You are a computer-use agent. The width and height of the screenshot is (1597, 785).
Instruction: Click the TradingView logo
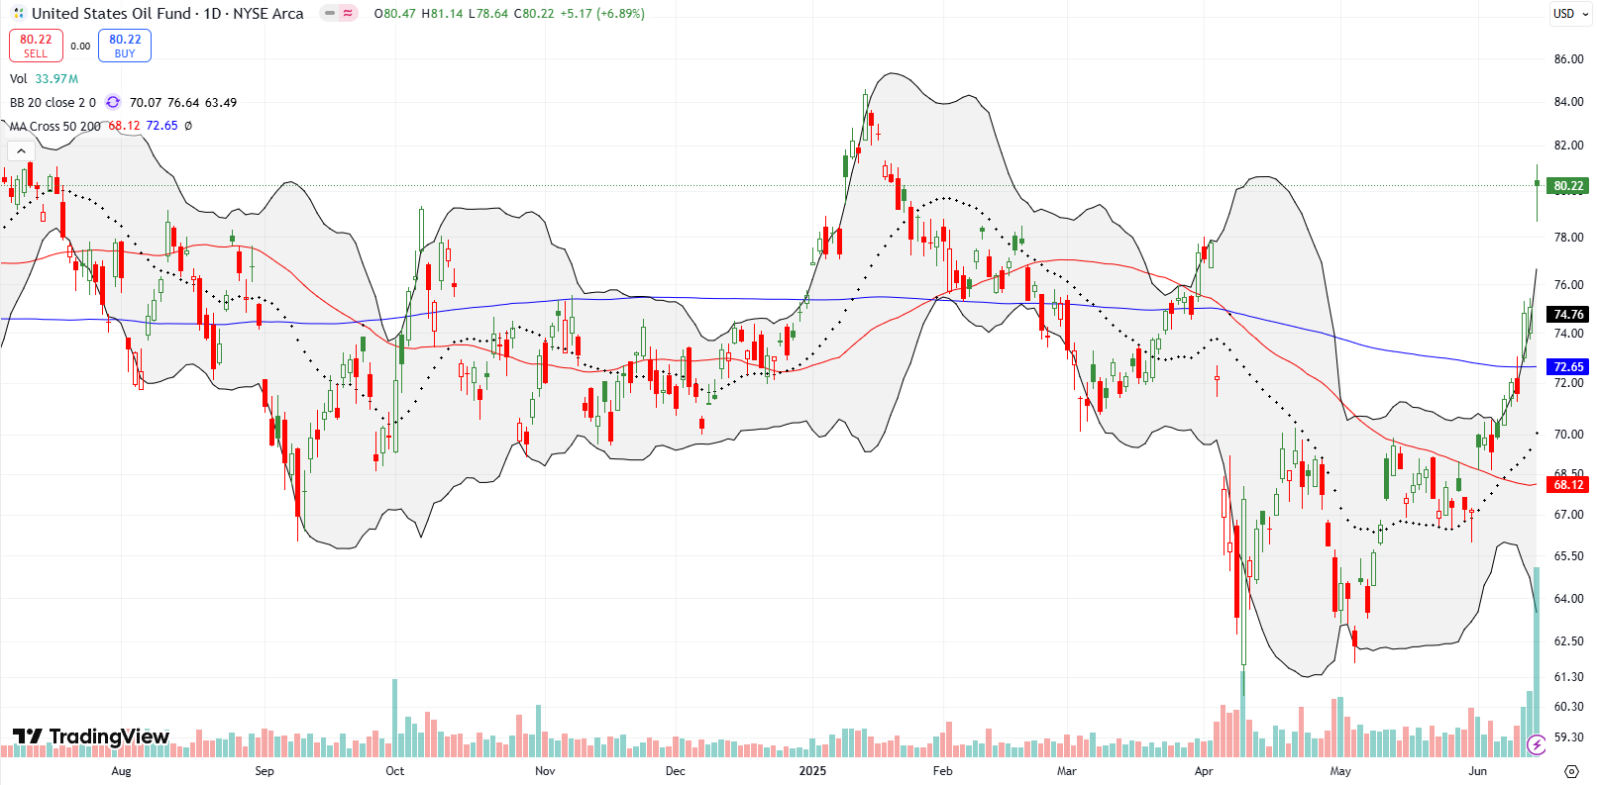pyautogui.click(x=90, y=736)
